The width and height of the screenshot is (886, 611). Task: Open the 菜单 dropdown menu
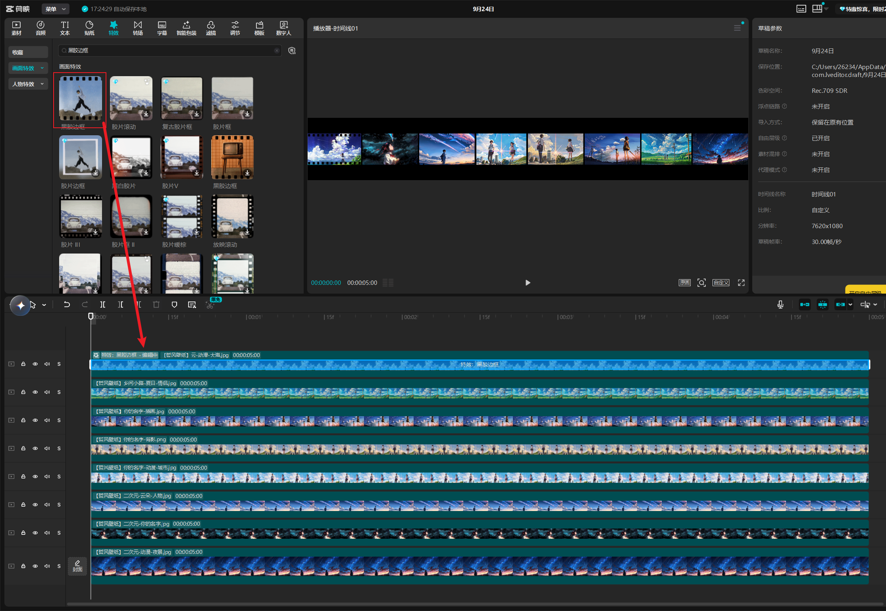pos(56,9)
